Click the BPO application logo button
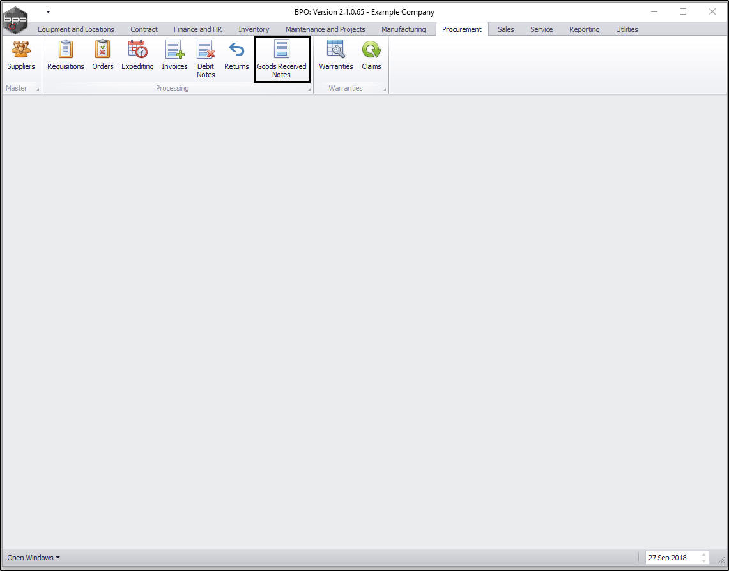729x571 pixels. pyautogui.click(x=15, y=20)
